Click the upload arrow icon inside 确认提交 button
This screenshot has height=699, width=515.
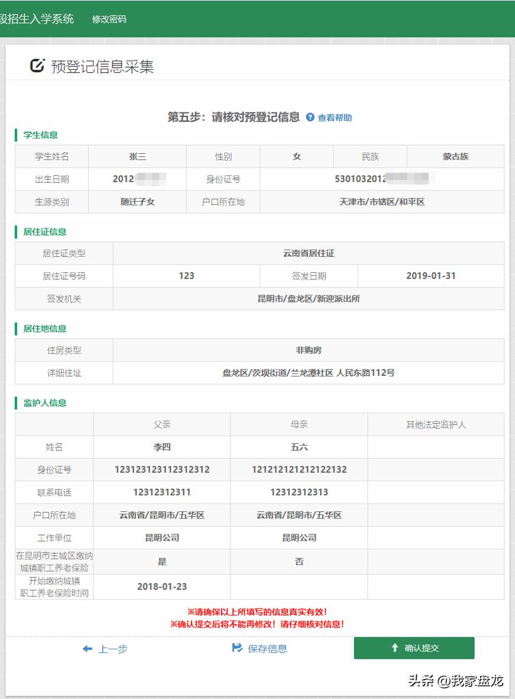coord(395,648)
